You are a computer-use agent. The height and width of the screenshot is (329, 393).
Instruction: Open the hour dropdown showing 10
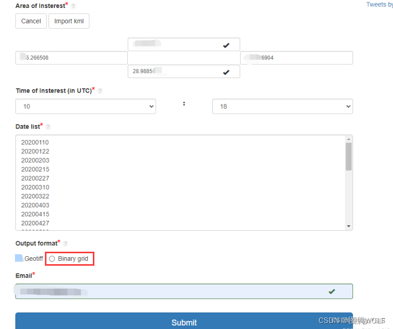(85, 106)
